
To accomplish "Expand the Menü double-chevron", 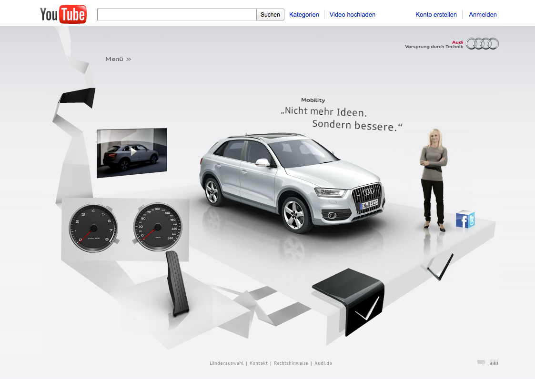I will pos(129,60).
